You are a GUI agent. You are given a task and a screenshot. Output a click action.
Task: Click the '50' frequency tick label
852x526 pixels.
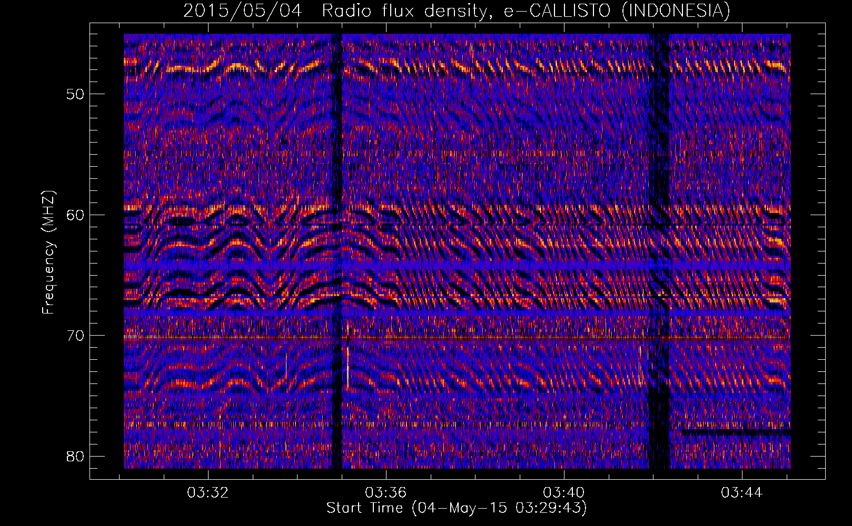click(x=75, y=94)
